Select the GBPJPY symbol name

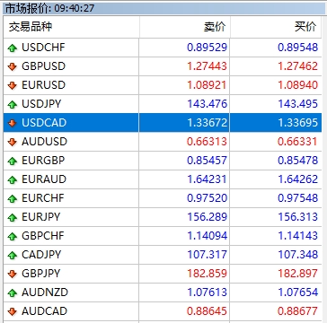[x=41, y=274]
